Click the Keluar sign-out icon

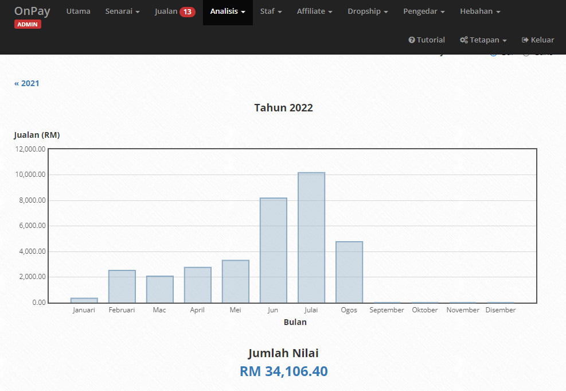(525, 40)
